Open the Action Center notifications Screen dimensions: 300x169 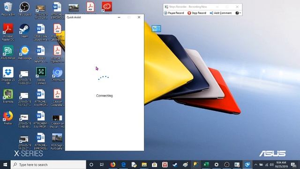click(x=293, y=165)
